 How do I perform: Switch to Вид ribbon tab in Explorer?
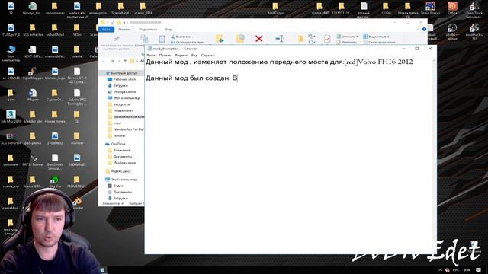pos(169,30)
